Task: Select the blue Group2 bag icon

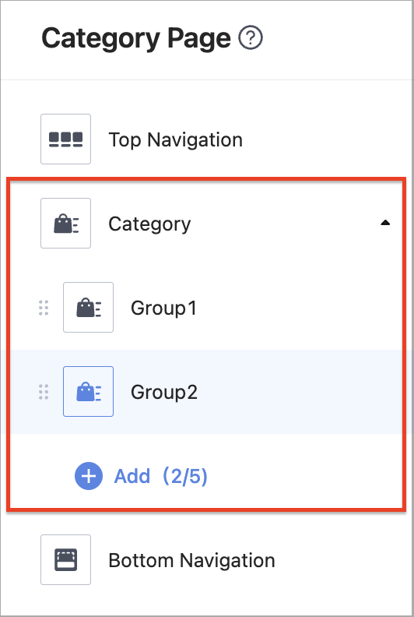Action: click(x=89, y=392)
